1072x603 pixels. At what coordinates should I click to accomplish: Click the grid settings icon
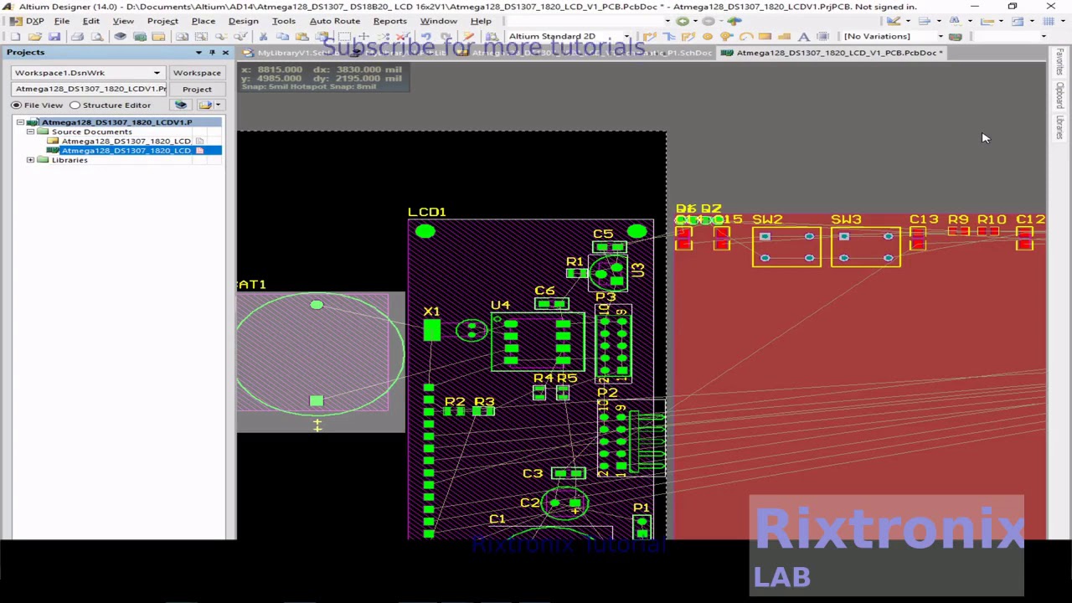(1049, 20)
